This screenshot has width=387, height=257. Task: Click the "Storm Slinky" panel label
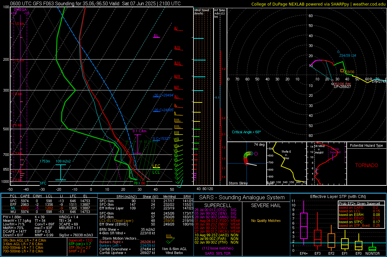[238, 183]
